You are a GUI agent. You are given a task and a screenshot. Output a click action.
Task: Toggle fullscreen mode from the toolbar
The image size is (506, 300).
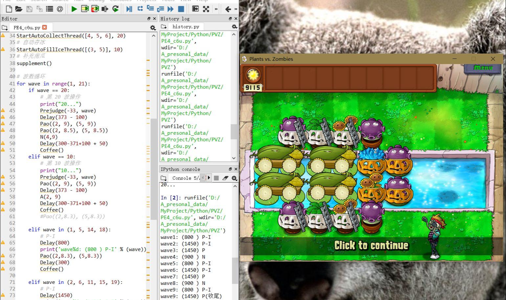(206, 9)
